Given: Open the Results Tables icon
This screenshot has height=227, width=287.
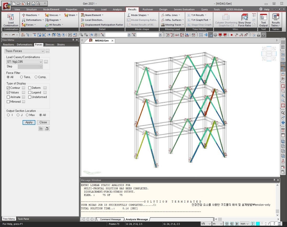Looking at the screenshot, I should tap(276, 18).
